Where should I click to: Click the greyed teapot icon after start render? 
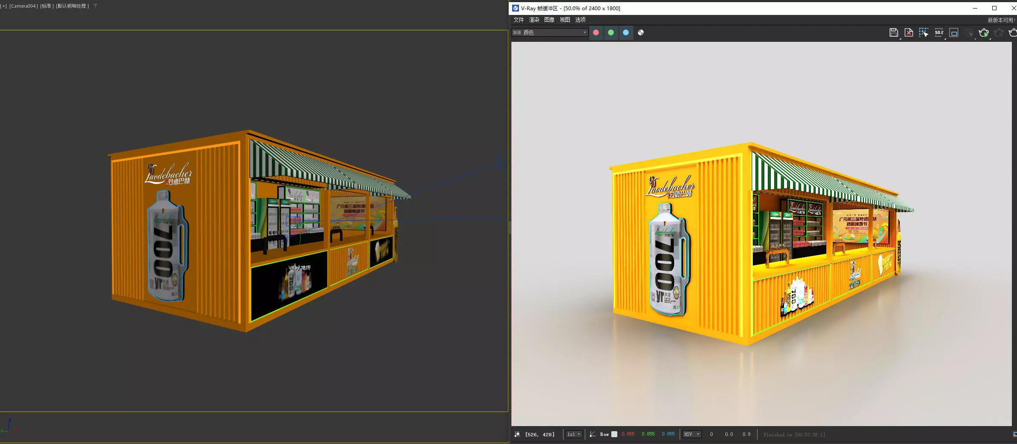[999, 32]
